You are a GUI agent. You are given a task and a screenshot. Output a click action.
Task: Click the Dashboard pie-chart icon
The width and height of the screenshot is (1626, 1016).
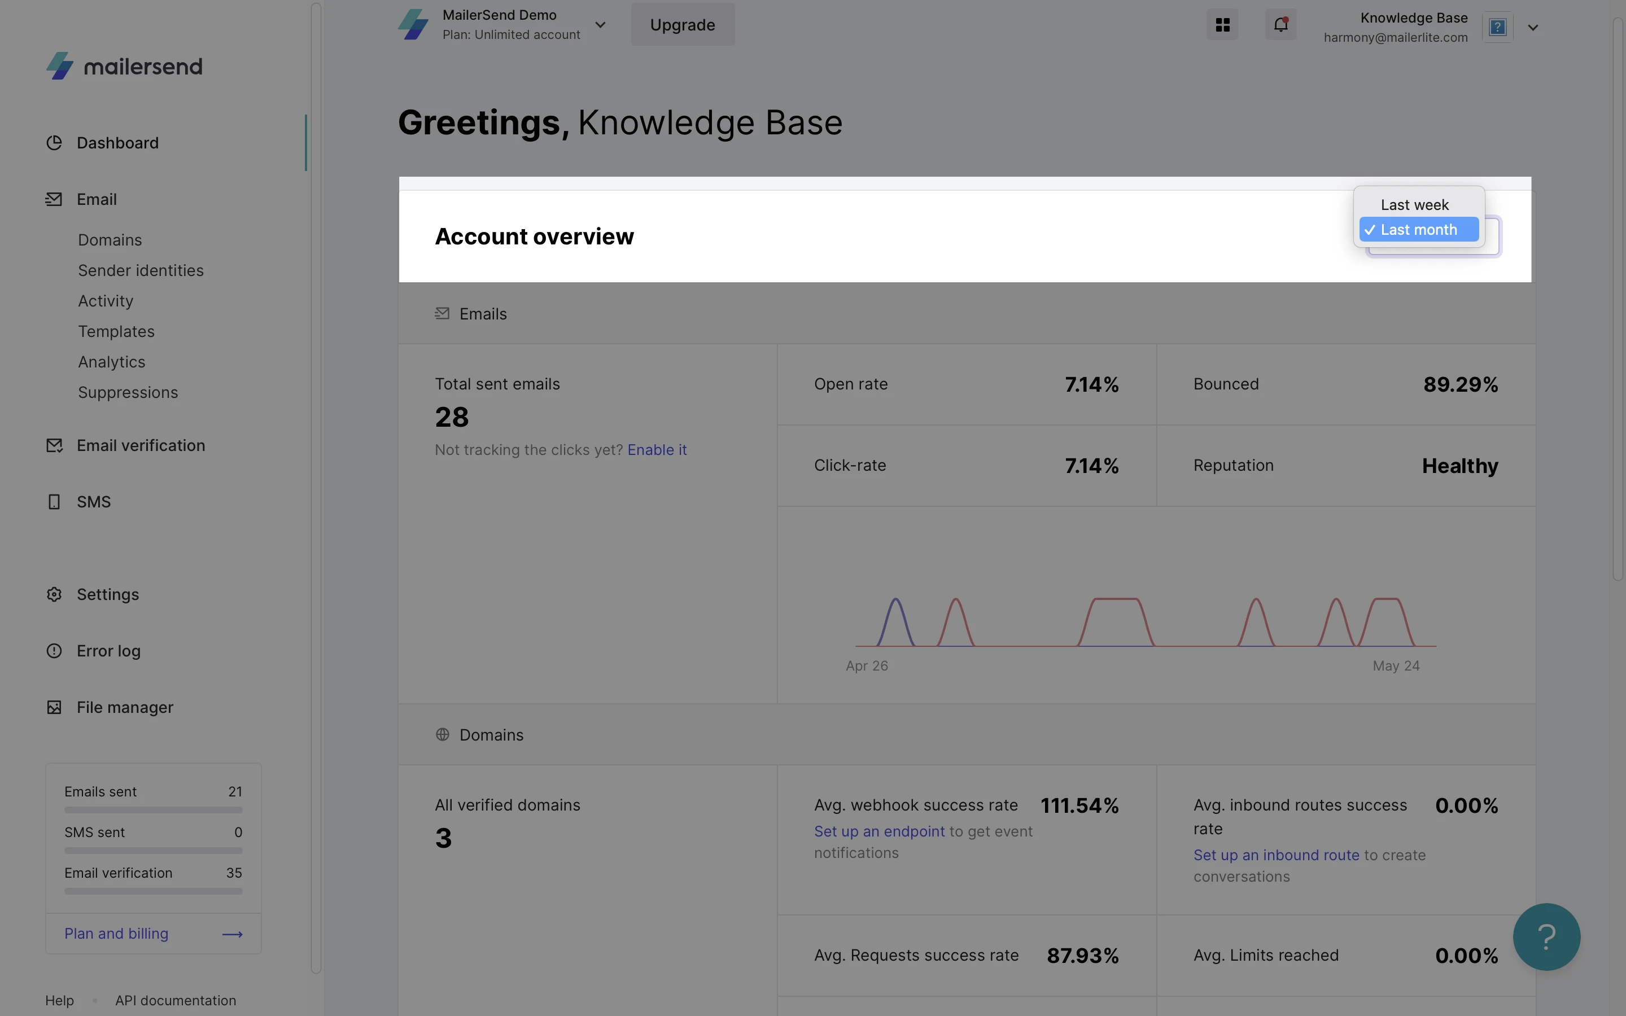click(x=54, y=143)
